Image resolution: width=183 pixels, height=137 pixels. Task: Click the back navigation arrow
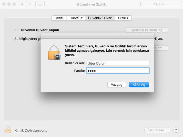point(22,4)
